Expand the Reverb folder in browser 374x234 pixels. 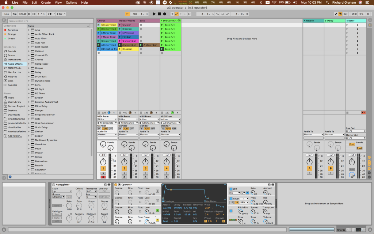point(29,166)
